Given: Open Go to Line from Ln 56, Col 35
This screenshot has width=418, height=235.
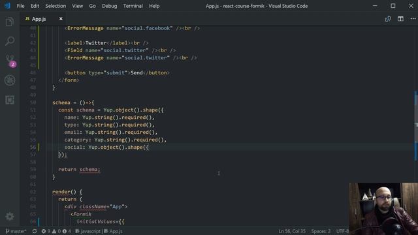Looking at the screenshot, I should pos(292,231).
